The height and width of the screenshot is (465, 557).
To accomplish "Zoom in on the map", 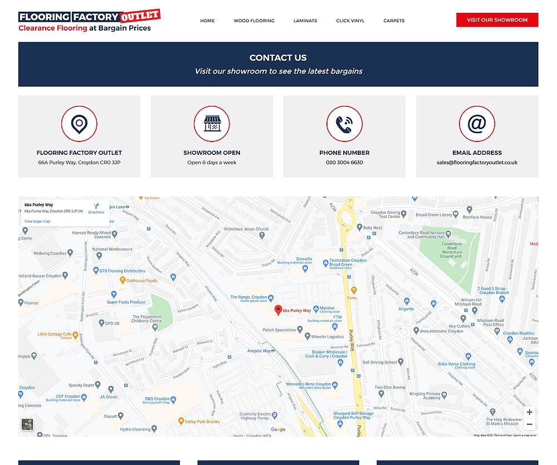I will 529,412.
